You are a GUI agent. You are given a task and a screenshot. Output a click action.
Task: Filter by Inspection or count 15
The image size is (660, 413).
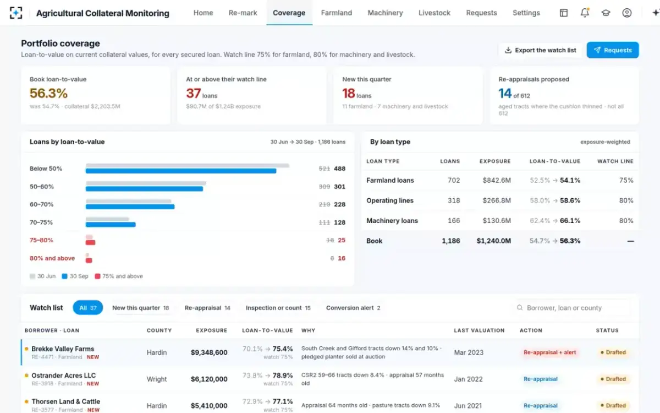[278, 308]
